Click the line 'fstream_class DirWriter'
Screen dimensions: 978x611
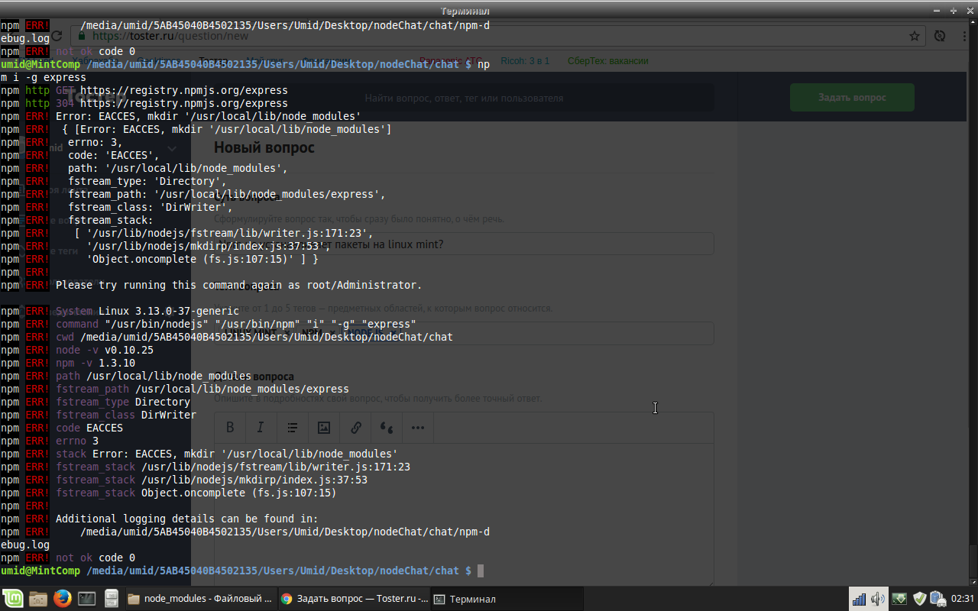click(x=126, y=415)
